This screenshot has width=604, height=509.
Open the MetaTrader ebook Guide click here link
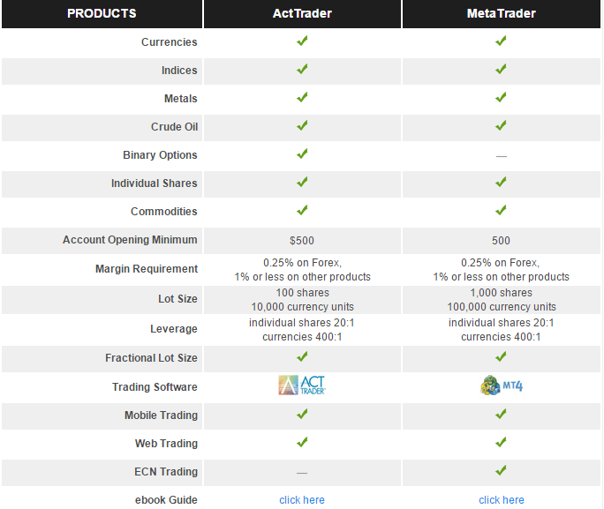click(502, 500)
